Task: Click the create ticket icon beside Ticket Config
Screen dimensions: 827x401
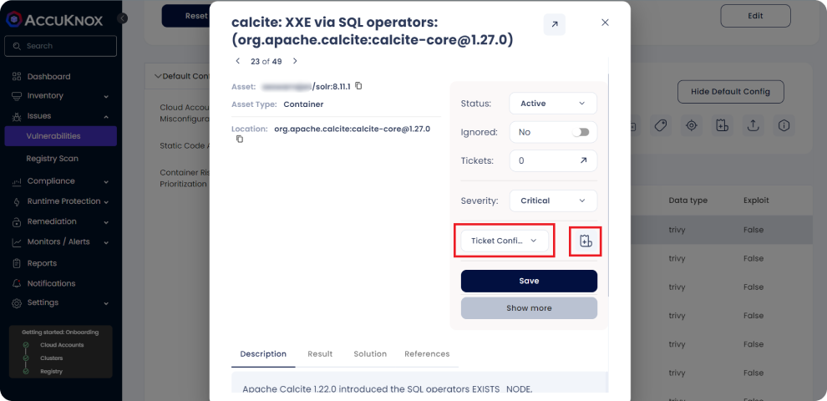Action: [x=586, y=241]
